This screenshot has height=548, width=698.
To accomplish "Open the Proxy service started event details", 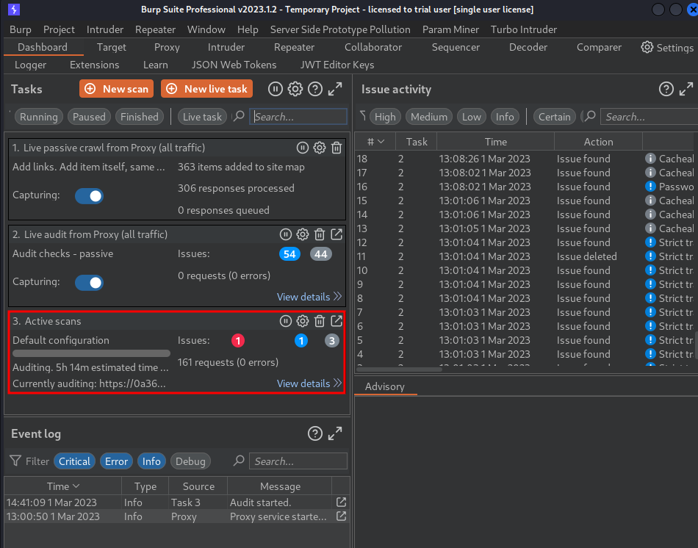I will [x=341, y=516].
